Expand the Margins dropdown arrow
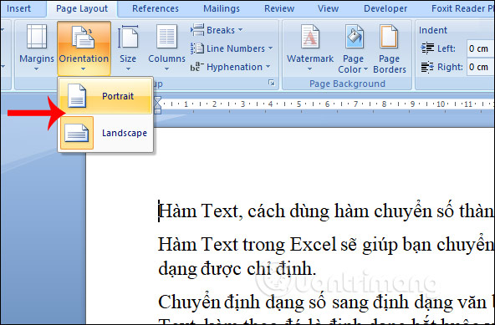 pos(36,69)
